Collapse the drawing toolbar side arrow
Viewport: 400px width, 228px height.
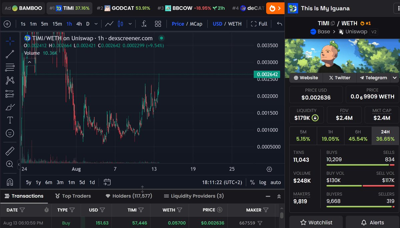19,164
